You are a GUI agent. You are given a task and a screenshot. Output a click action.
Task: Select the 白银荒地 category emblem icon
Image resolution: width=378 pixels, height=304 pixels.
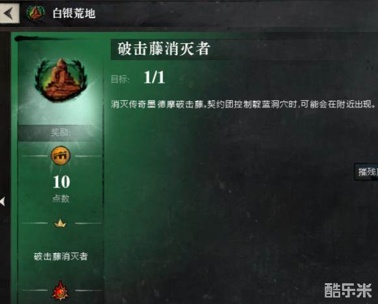35,13
